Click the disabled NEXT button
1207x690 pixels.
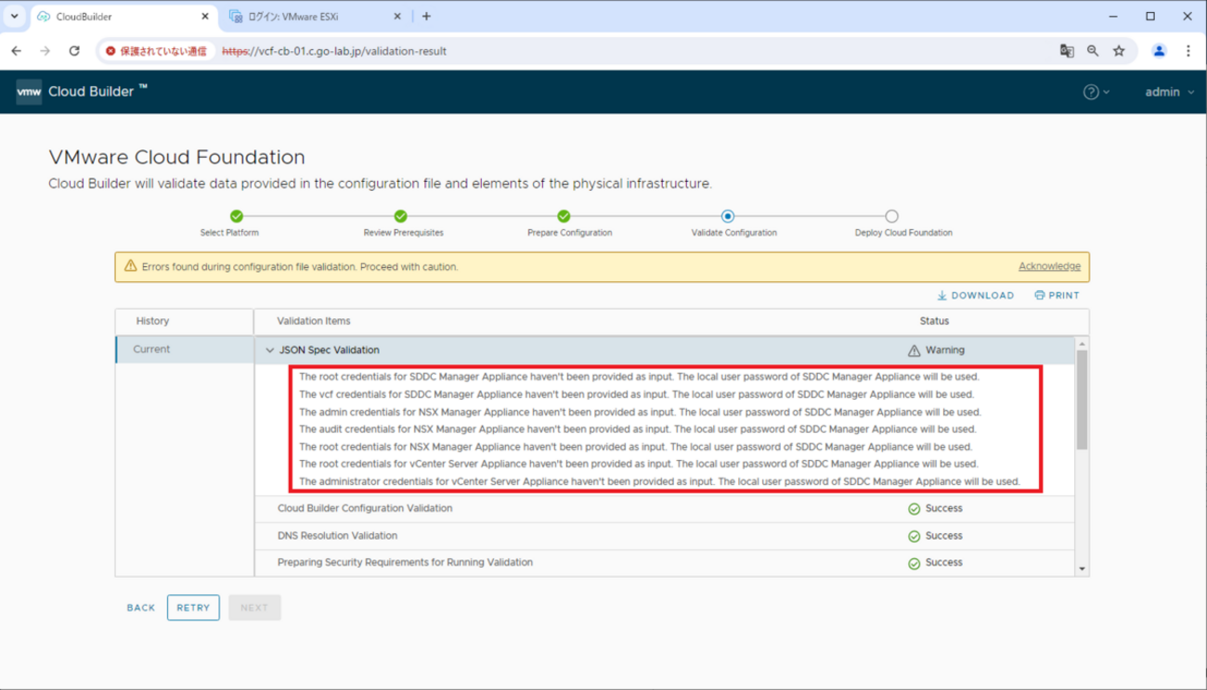[254, 607]
